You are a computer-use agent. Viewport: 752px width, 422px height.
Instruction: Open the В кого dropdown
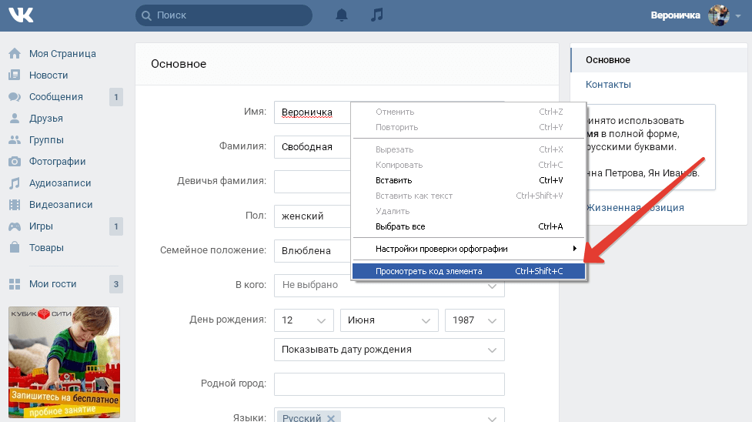pos(389,285)
